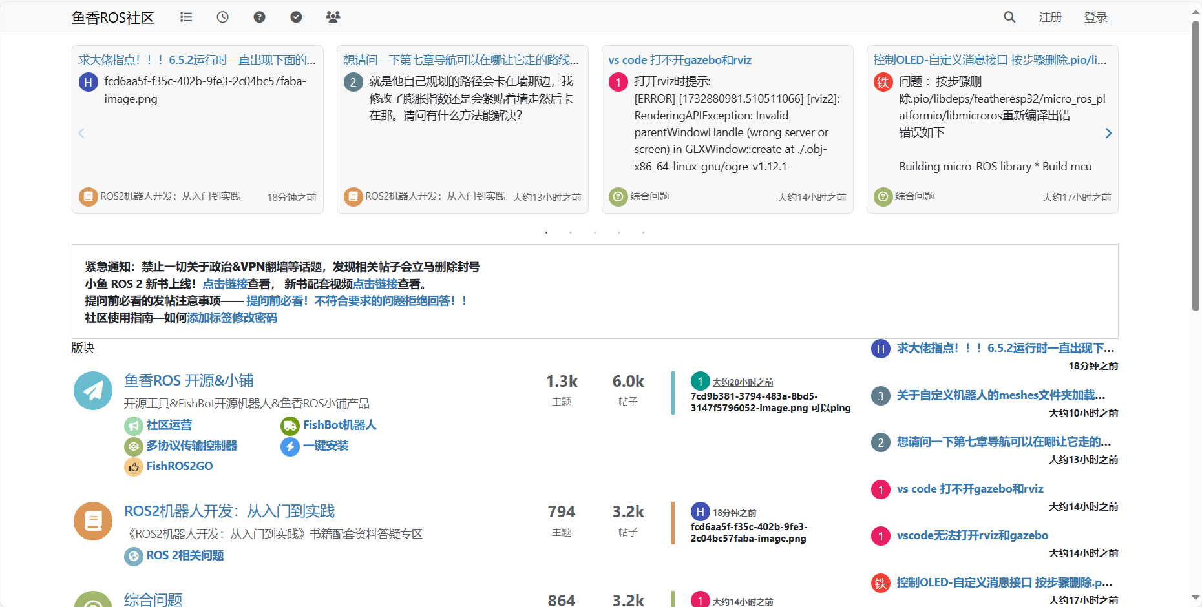The width and height of the screenshot is (1202, 607).
Task: Click 登录 to log in
Action: click(1095, 17)
